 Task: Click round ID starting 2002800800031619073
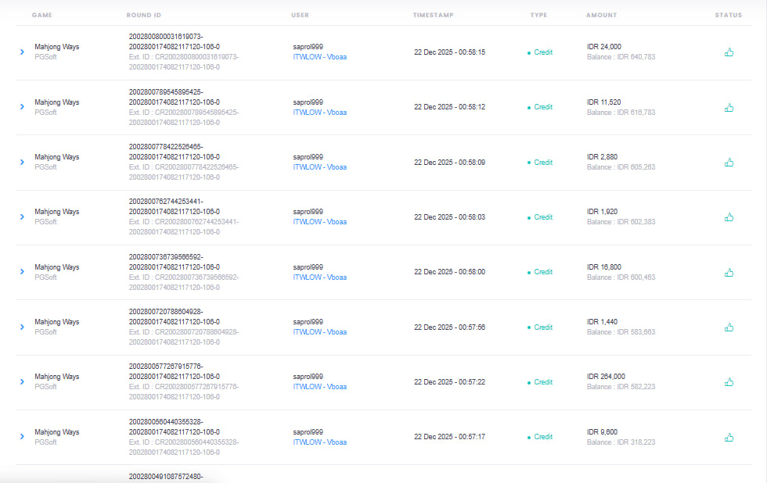coord(174,42)
